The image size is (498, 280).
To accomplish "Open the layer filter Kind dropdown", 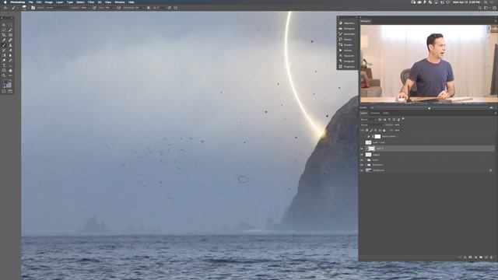I will coord(368,119).
